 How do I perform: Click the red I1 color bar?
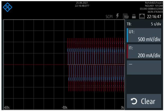[127, 51]
